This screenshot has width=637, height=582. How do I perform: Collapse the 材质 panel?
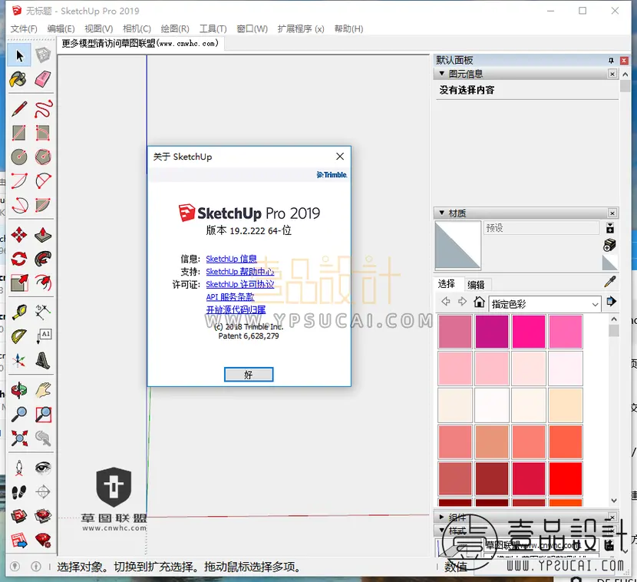click(x=441, y=213)
